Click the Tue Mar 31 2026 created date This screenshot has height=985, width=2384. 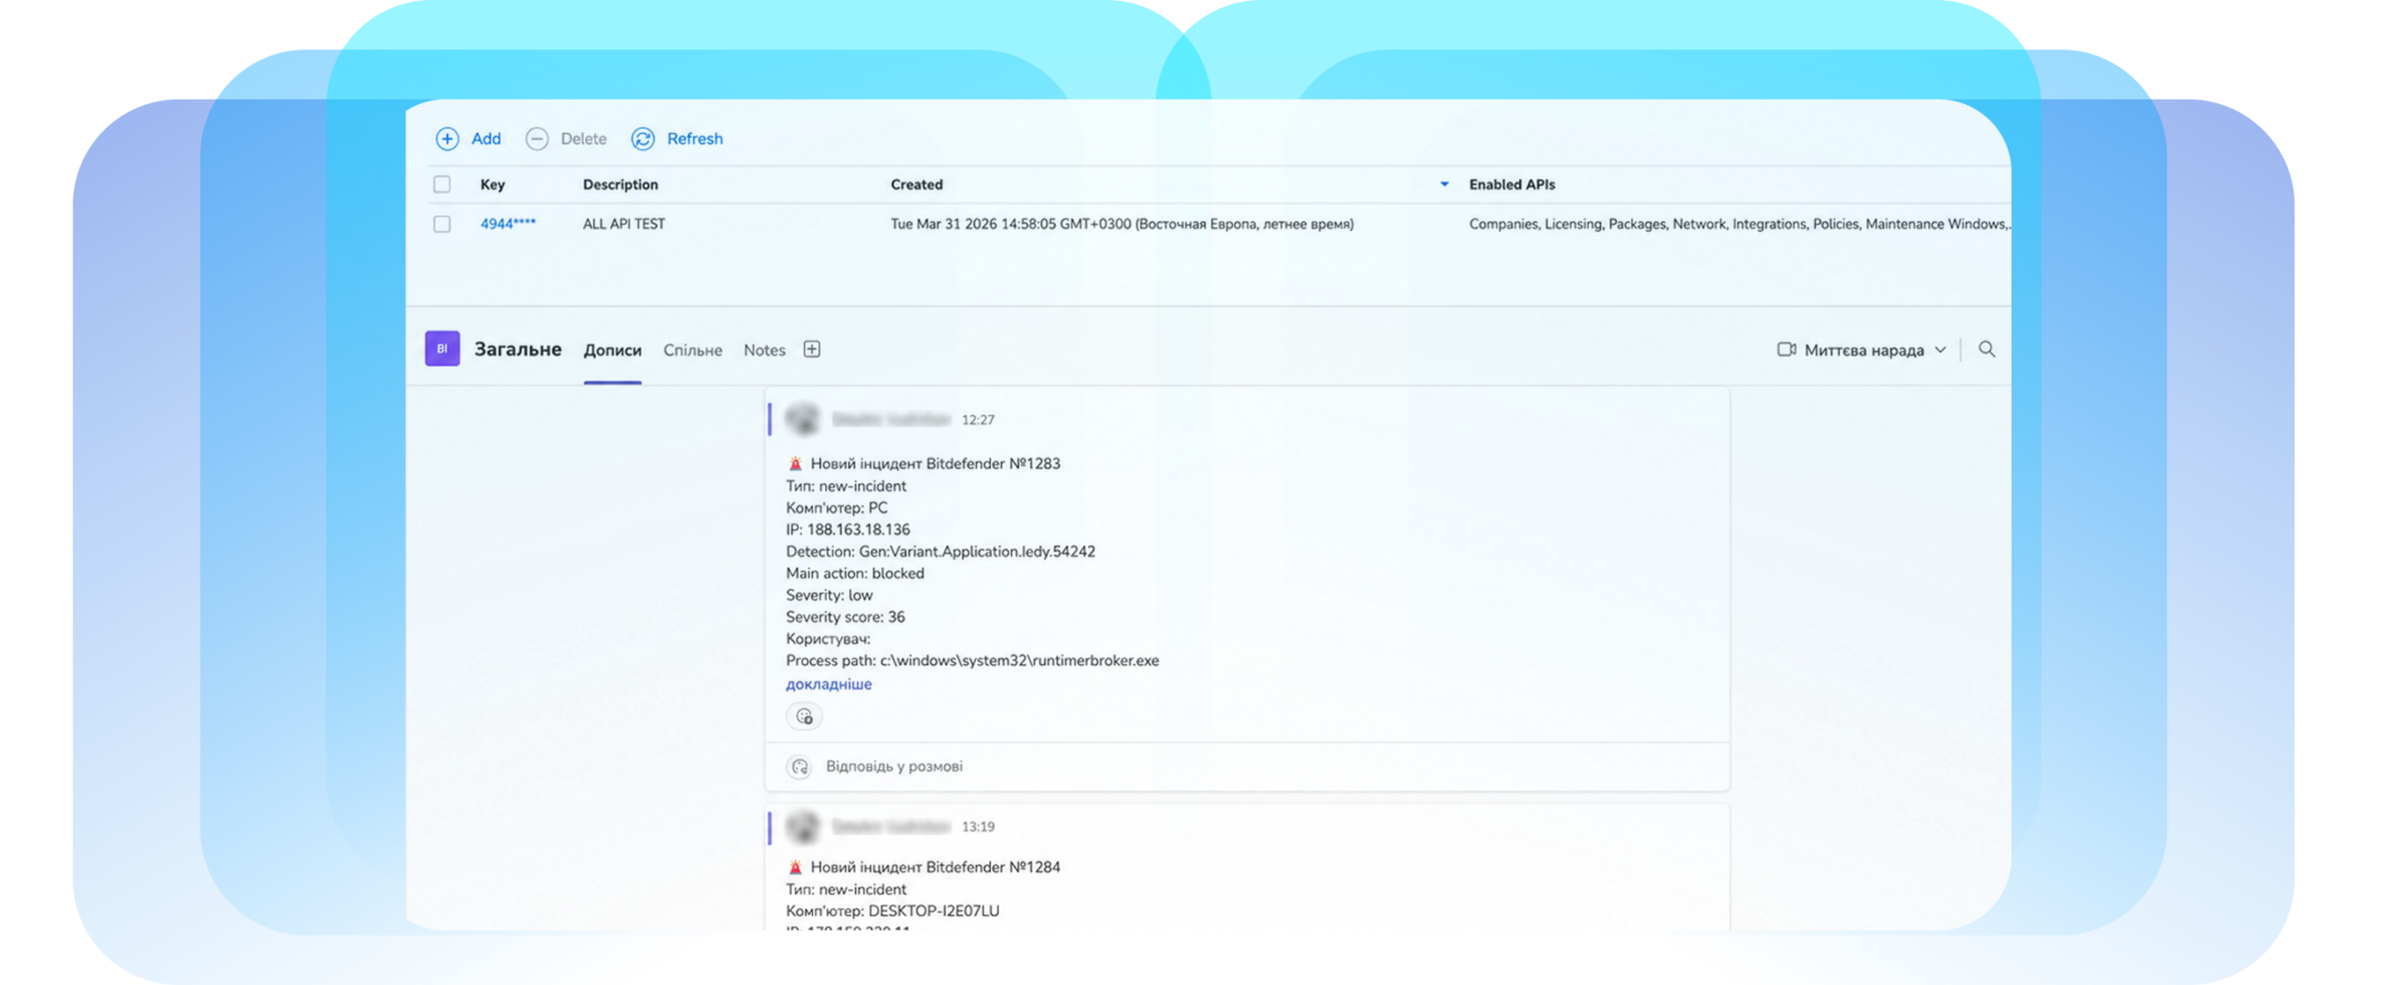coord(1122,223)
